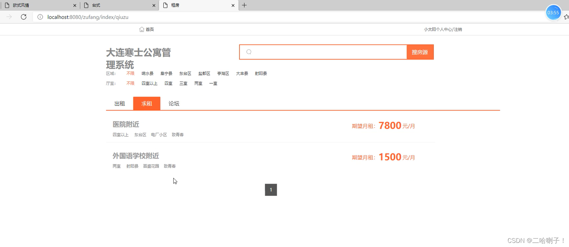The image size is (569, 247).
Task: Click 致青春 tag in 医院附近 listing
Action: [x=178, y=135]
